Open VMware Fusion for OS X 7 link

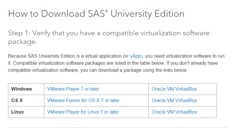83,100
